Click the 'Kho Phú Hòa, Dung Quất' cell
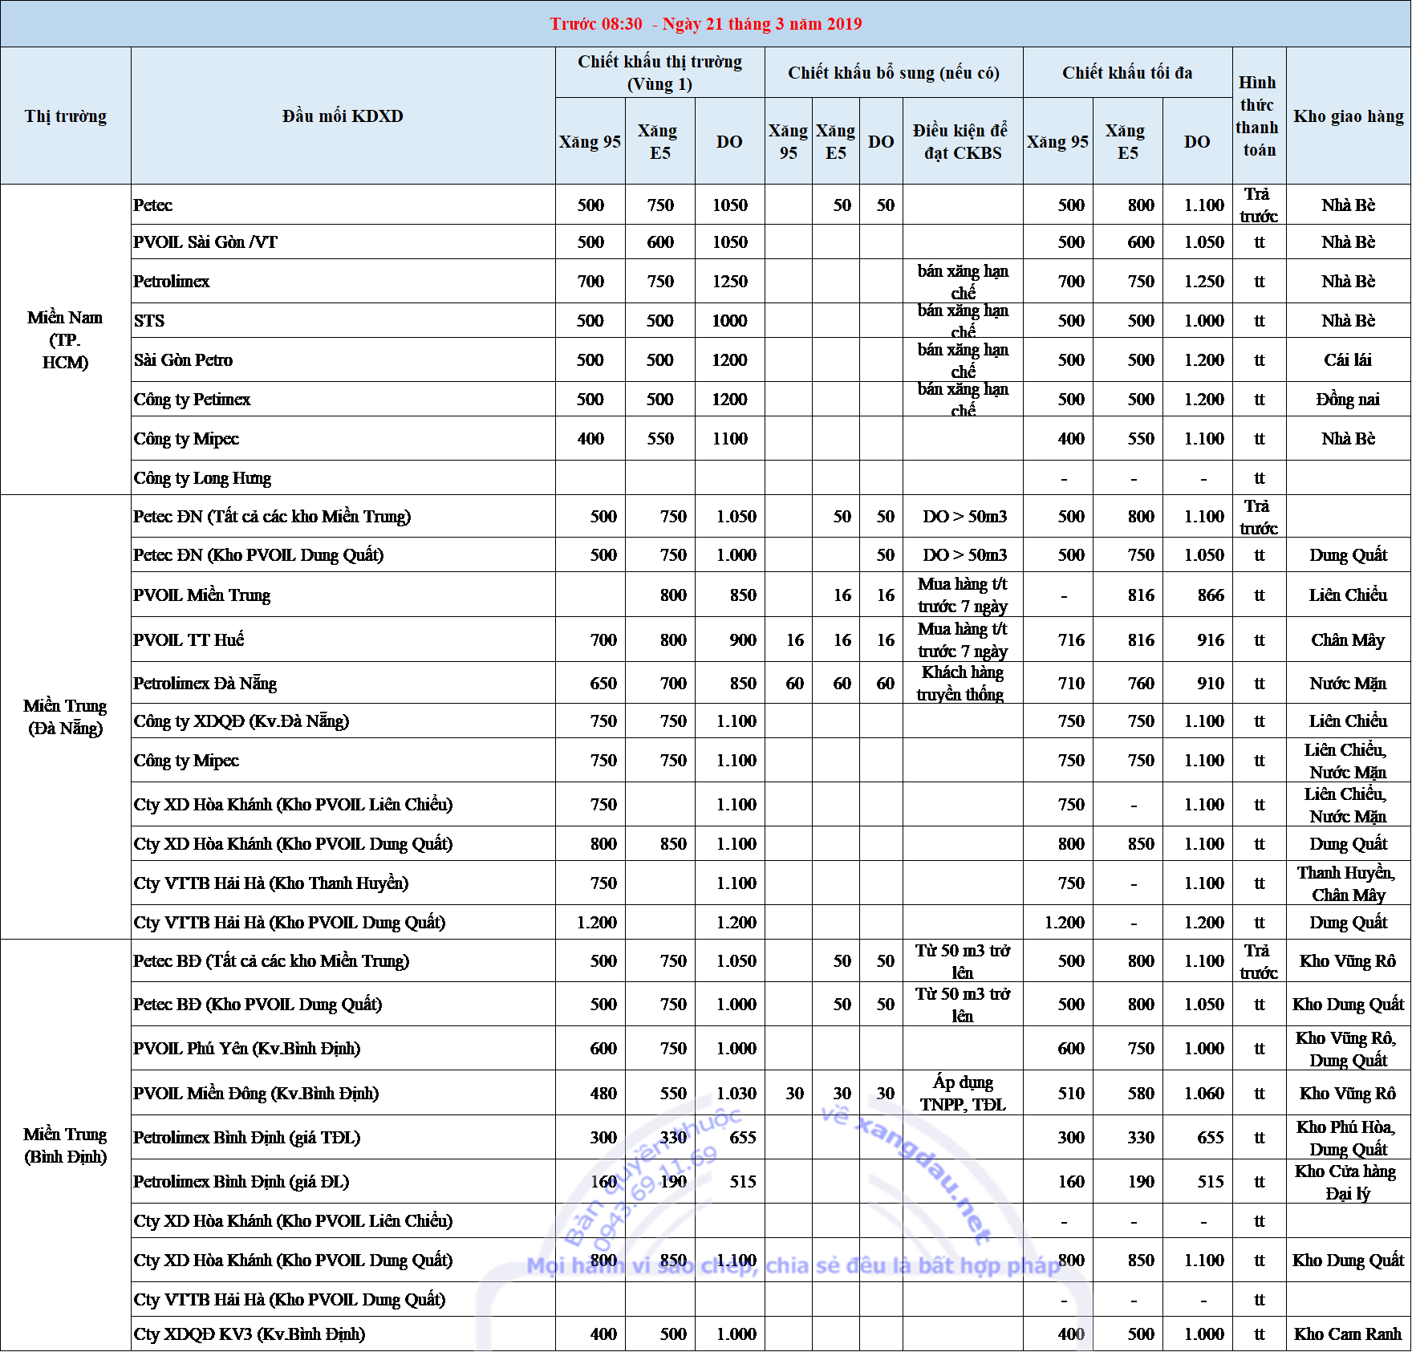 pyautogui.click(x=1348, y=1137)
